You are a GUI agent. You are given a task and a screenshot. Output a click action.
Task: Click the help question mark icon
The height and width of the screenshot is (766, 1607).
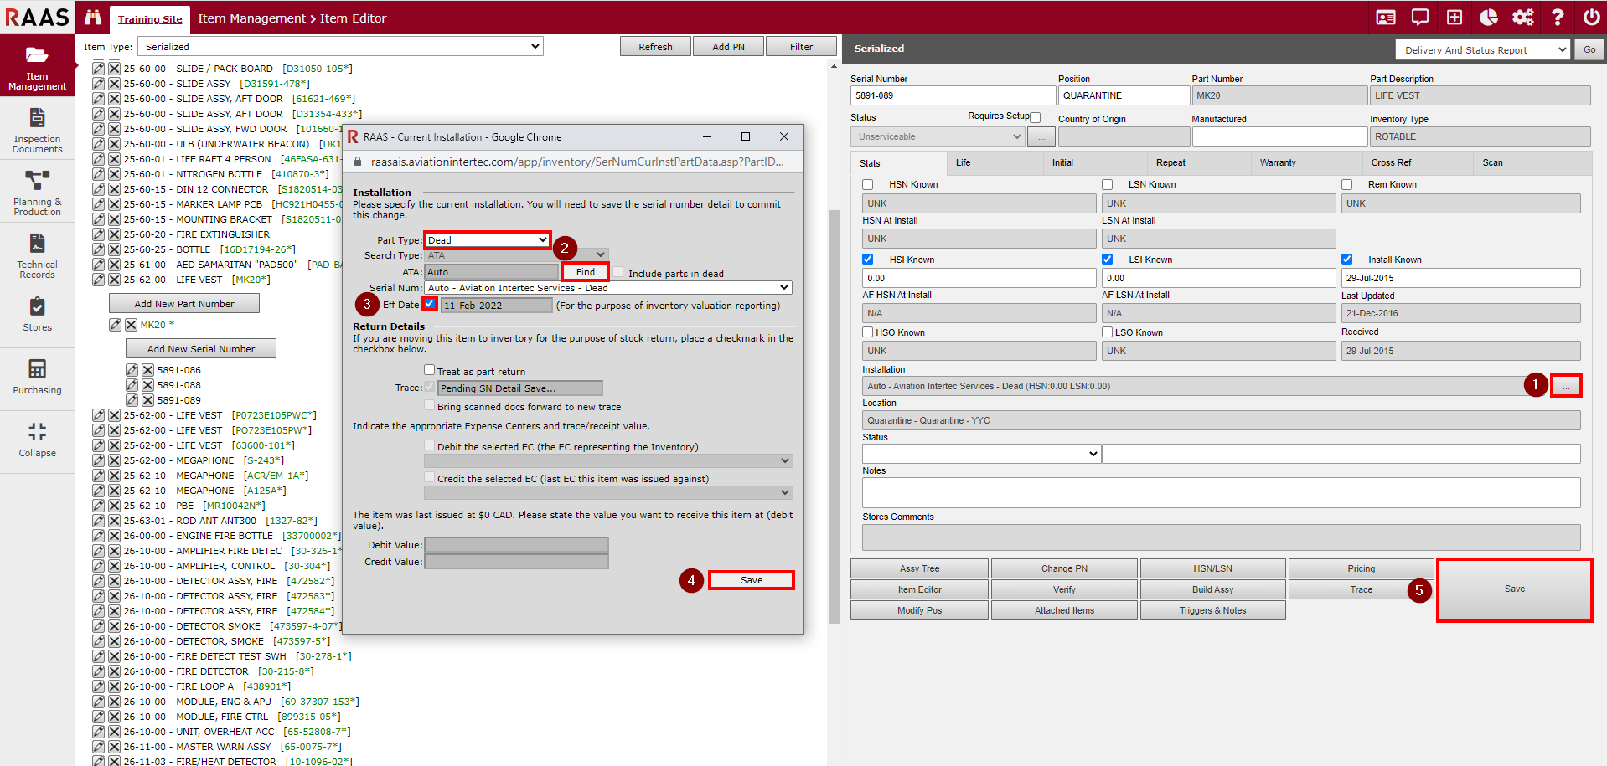coord(1558,18)
